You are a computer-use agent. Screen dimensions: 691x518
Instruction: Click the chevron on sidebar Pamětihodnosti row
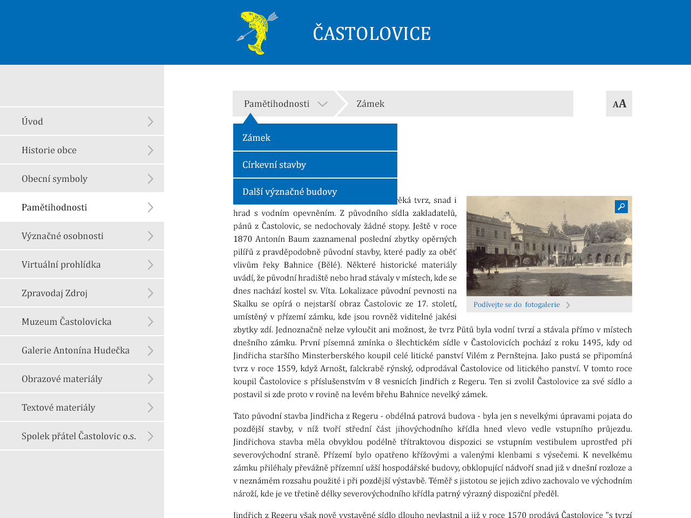coord(151,208)
